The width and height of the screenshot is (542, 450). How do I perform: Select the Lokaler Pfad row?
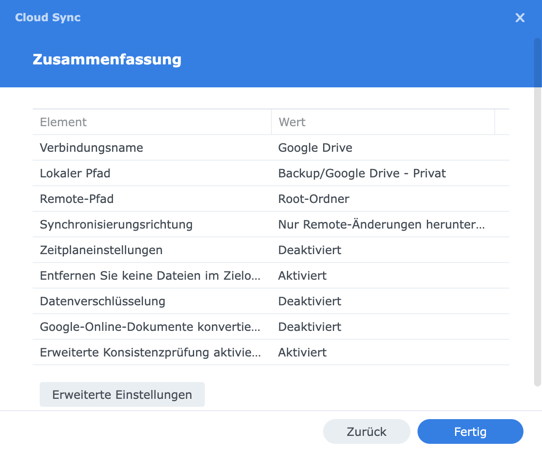(75, 173)
